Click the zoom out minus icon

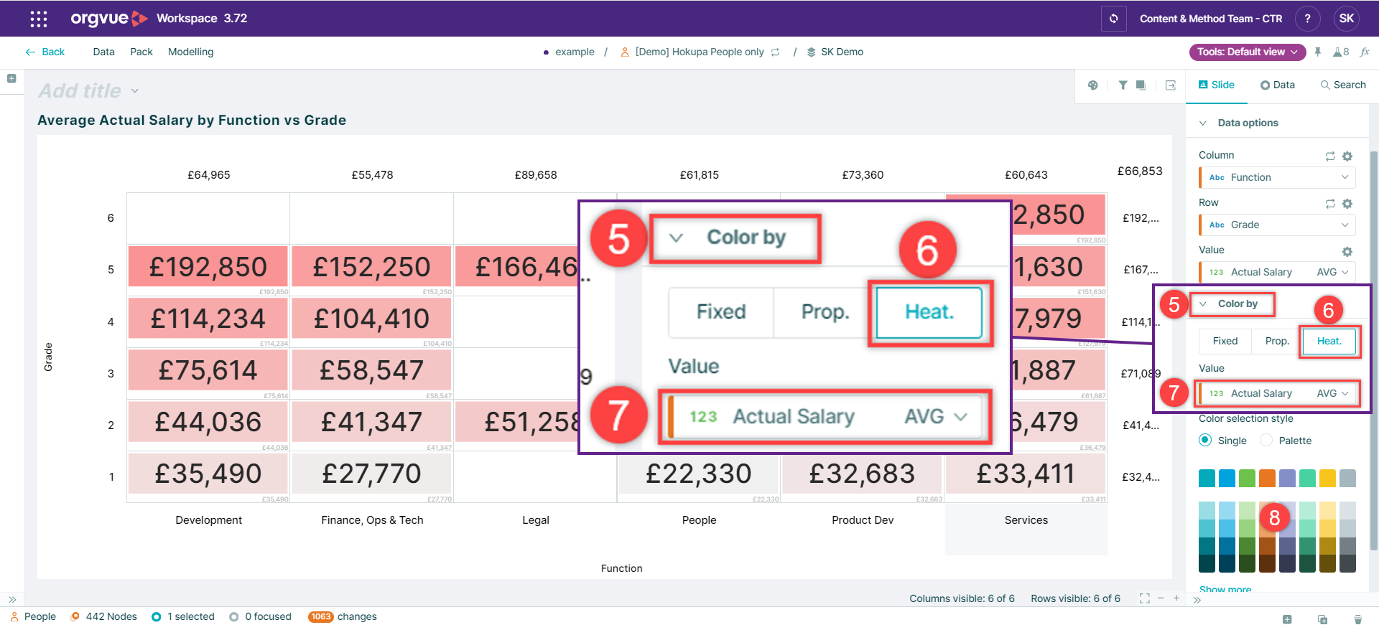(1161, 598)
